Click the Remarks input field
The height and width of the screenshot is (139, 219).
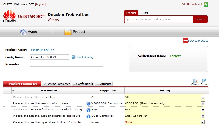click(66, 64)
